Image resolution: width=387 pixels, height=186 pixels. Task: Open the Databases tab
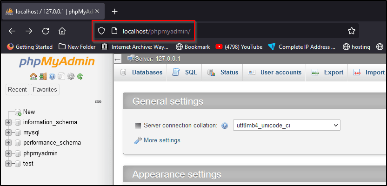pyautogui.click(x=140, y=73)
